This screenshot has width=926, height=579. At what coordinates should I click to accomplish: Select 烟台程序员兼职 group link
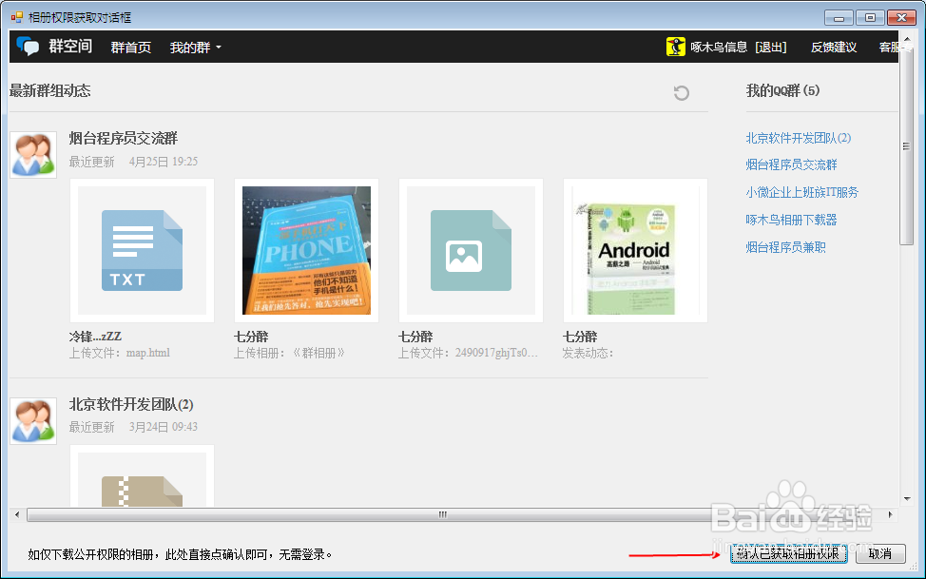click(x=785, y=247)
